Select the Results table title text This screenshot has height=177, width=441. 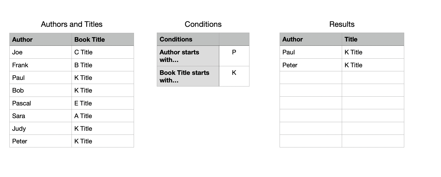342,24
